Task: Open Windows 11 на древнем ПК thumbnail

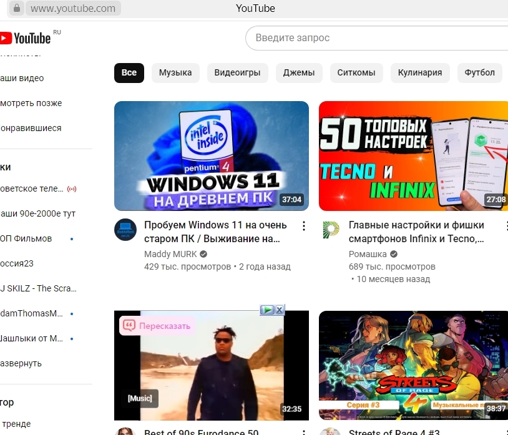Action: (212, 156)
